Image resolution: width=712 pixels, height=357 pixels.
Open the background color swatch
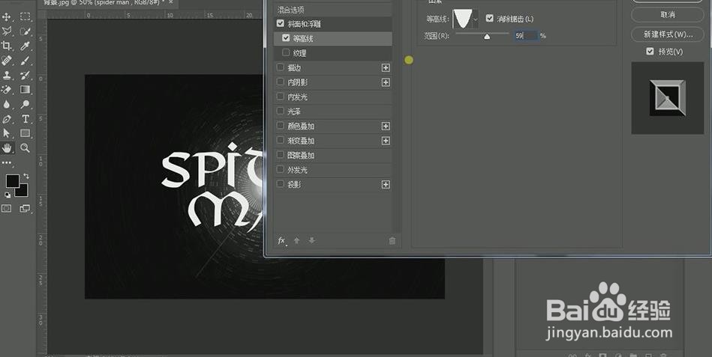point(23,192)
